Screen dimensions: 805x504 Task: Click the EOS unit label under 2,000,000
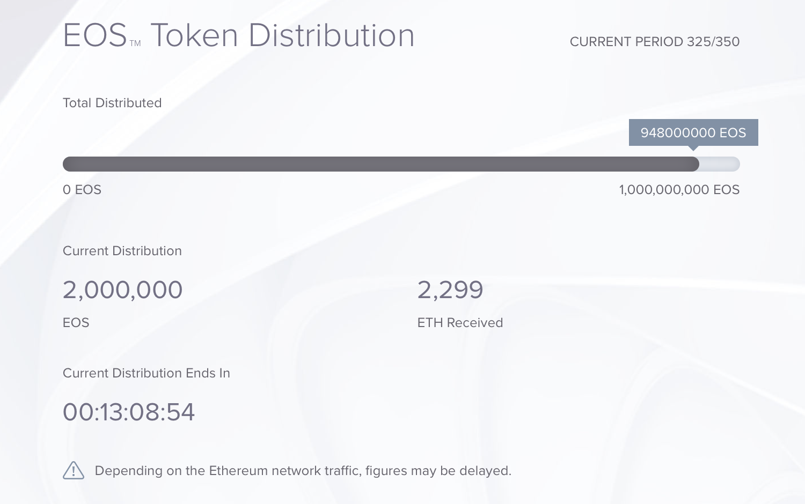pyautogui.click(x=76, y=323)
